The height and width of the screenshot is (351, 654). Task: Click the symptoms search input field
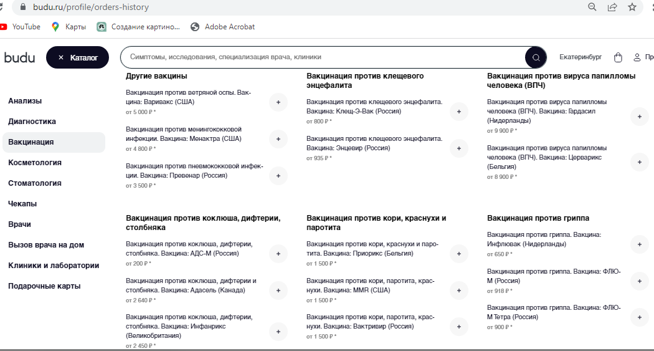coord(324,57)
